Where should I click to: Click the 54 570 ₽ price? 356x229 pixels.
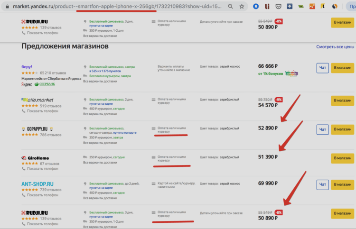pos(268,105)
